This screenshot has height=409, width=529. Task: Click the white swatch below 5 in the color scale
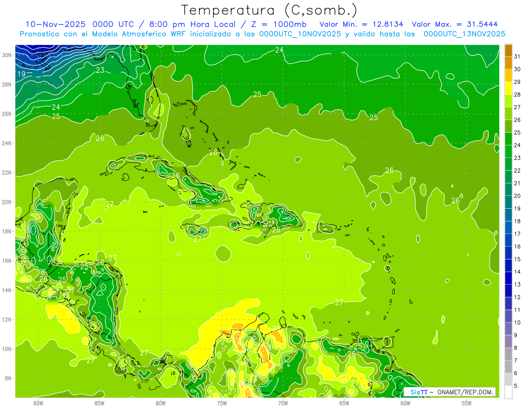tap(508, 392)
